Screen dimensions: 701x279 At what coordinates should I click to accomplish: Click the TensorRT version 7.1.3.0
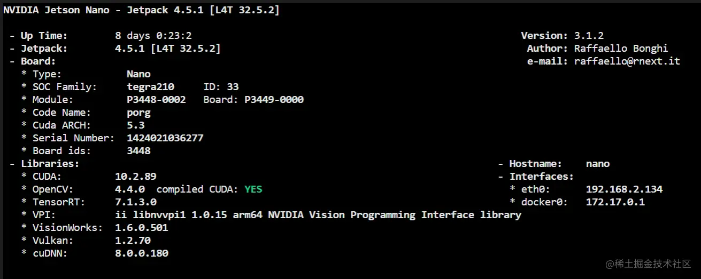tap(136, 202)
